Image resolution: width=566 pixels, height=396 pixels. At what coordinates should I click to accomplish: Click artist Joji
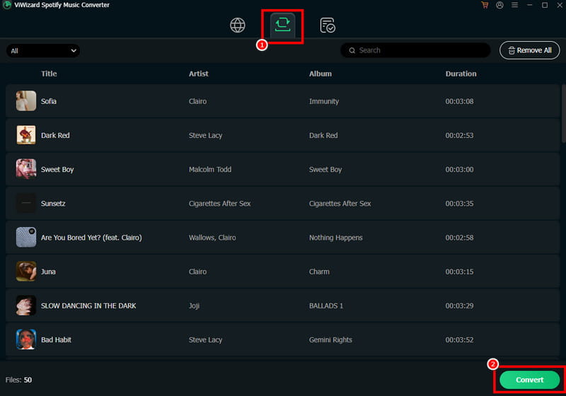click(194, 305)
